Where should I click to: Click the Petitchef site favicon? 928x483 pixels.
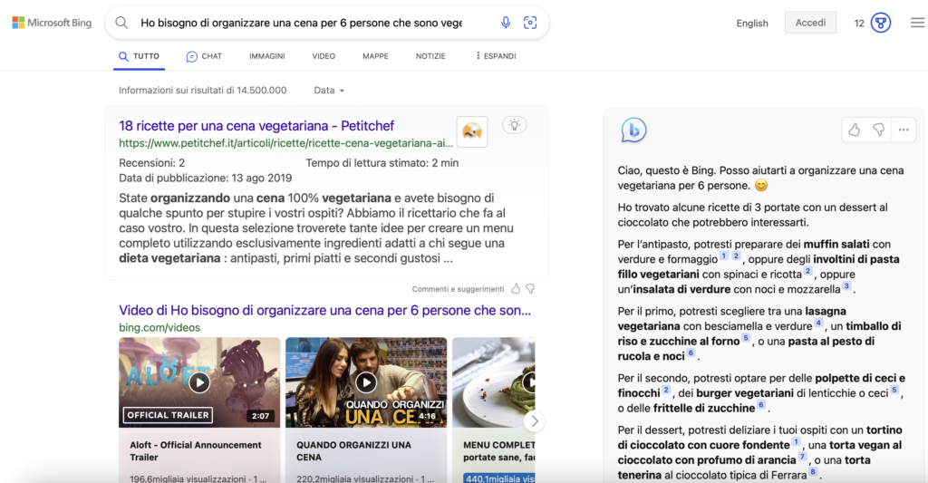coord(471,130)
